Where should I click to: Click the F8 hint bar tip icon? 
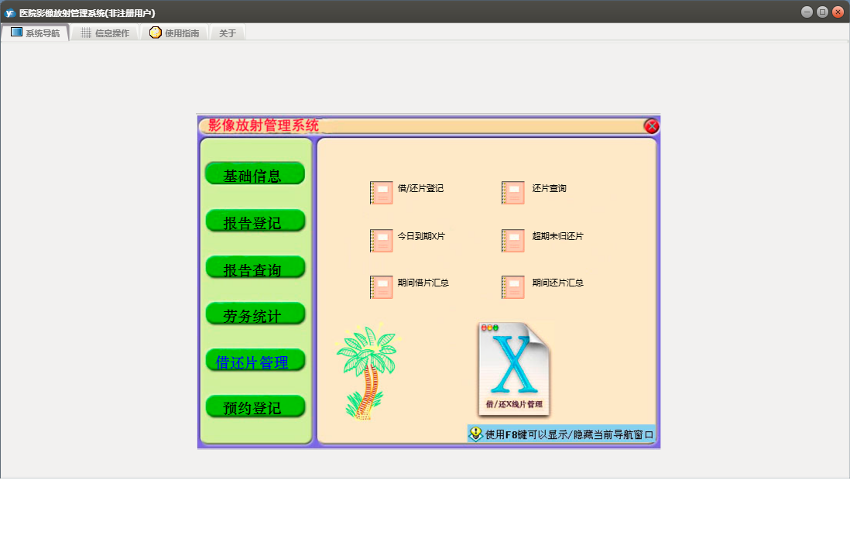pyautogui.click(x=476, y=434)
